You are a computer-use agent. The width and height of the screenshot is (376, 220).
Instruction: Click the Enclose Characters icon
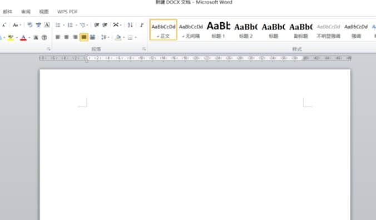tap(44, 38)
